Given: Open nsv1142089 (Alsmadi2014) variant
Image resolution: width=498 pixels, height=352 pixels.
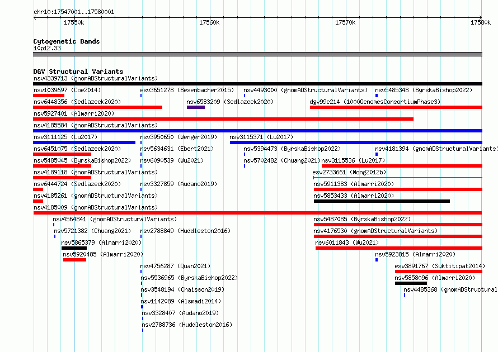Looking at the screenshot, I should [x=181, y=301].
